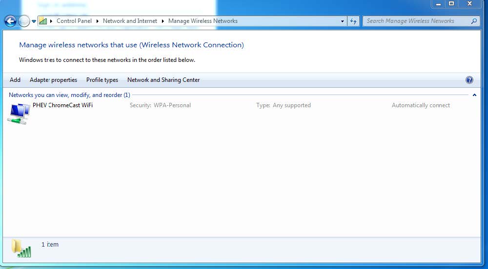Image resolution: width=488 pixels, height=269 pixels.
Task: Select PHEV ChromeCast WiFi network name
Action: click(62, 105)
